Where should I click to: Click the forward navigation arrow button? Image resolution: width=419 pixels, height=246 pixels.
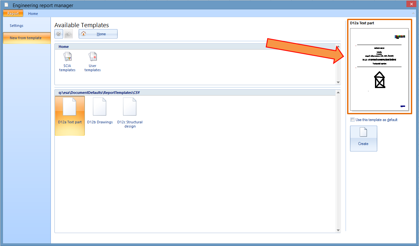[68, 34]
